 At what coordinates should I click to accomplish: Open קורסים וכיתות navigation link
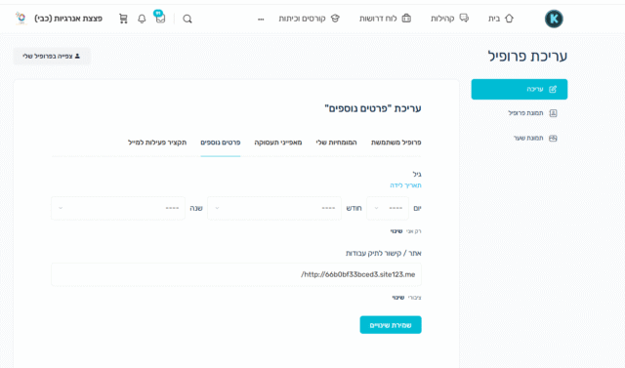click(x=302, y=19)
